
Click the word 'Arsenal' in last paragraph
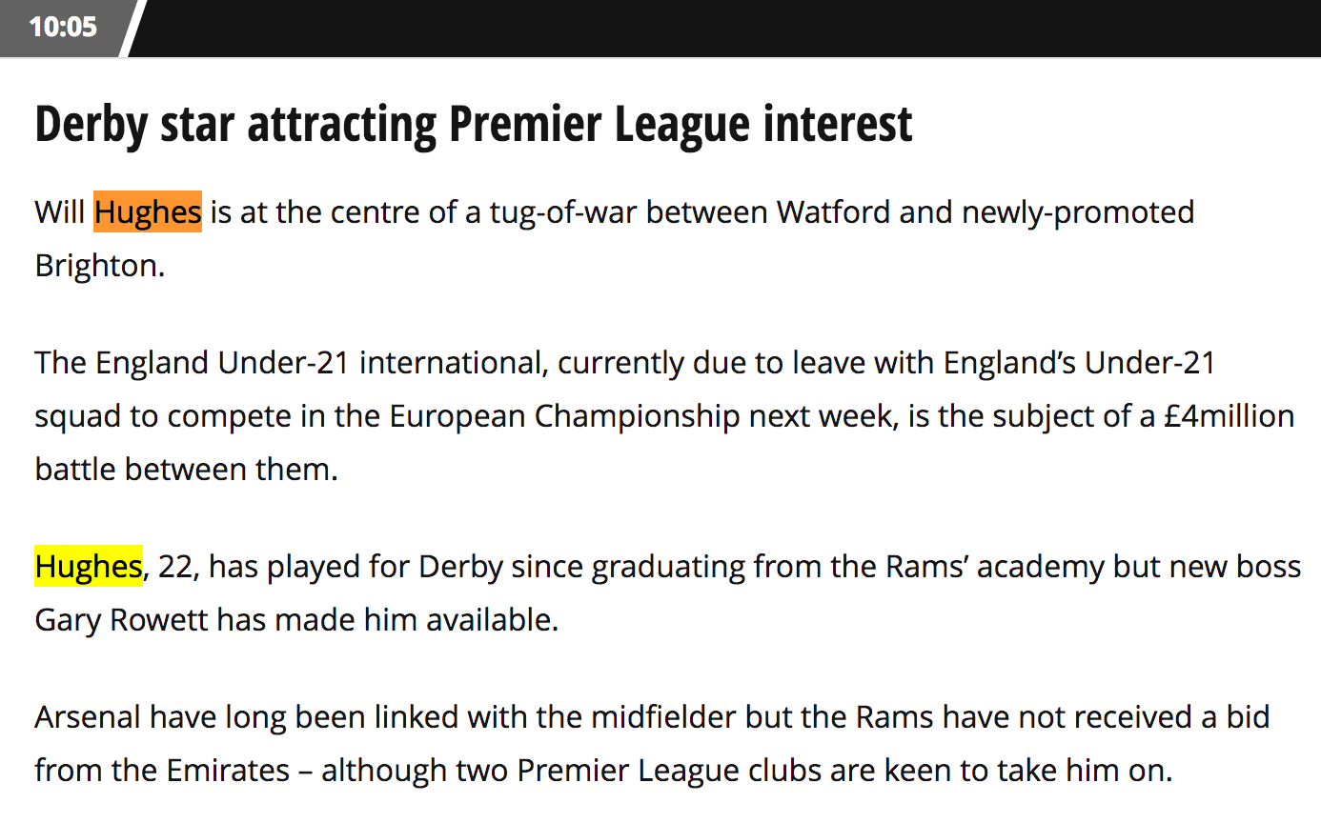point(88,716)
